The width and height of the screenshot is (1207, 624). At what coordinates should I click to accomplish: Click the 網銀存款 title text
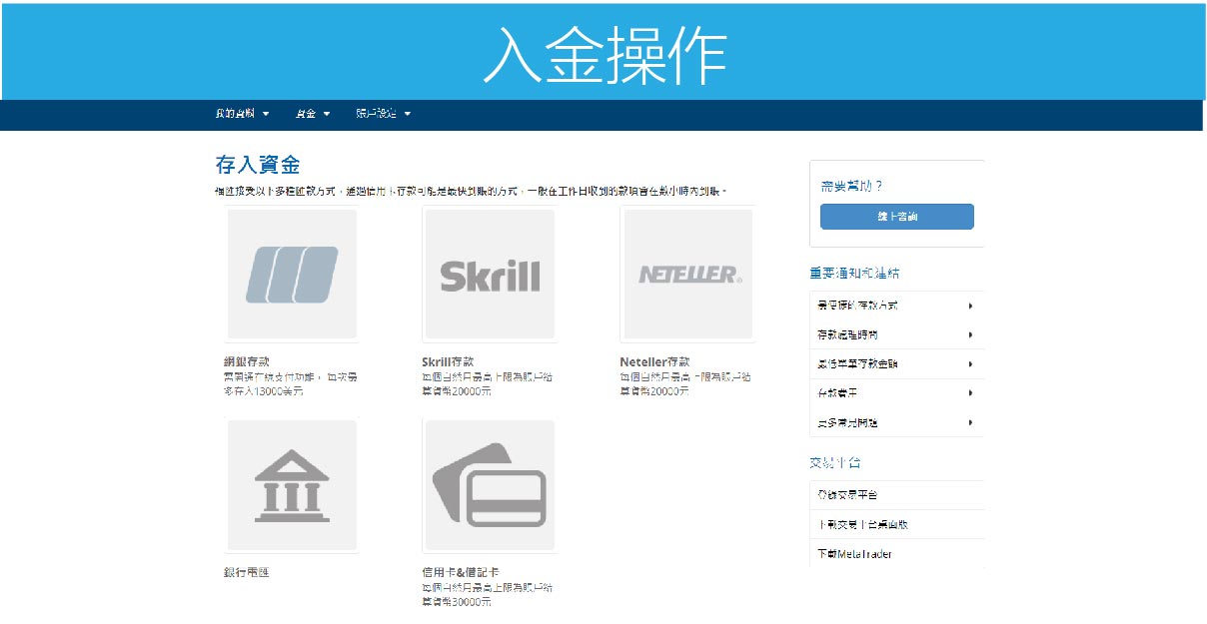247,361
